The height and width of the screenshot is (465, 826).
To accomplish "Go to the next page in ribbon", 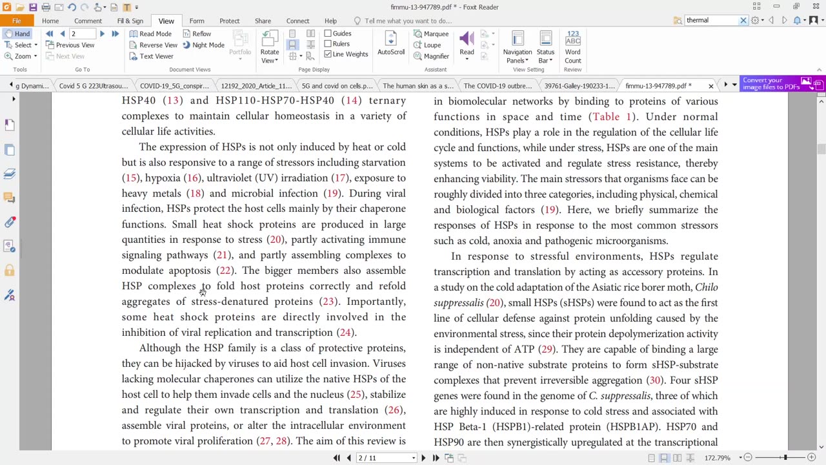I will tap(102, 34).
